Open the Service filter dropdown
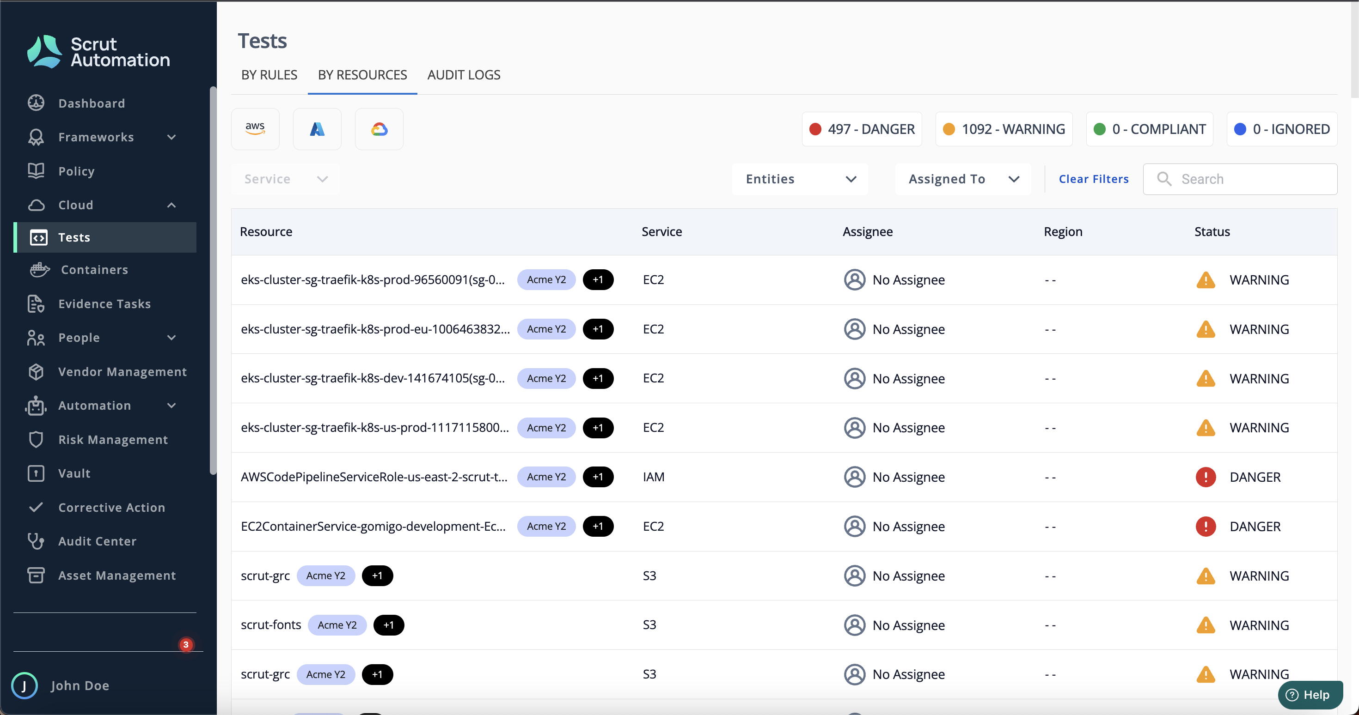The width and height of the screenshot is (1359, 715). (x=285, y=179)
